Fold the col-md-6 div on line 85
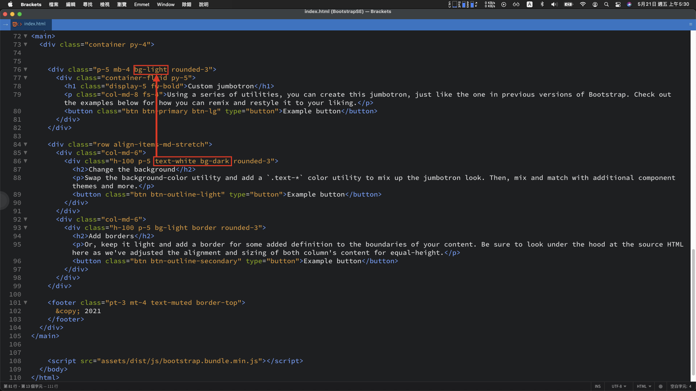 tap(25, 153)
